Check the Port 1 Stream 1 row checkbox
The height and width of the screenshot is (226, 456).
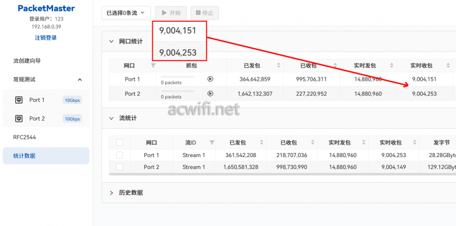click(120, 155)
